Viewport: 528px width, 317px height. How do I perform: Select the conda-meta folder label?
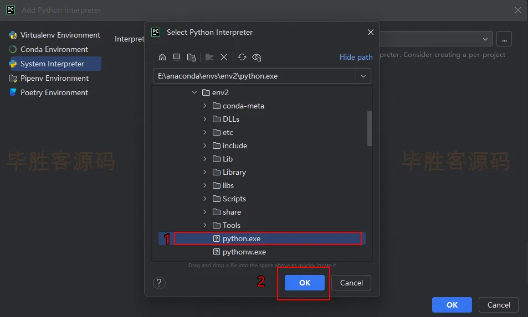pos(243,106)
